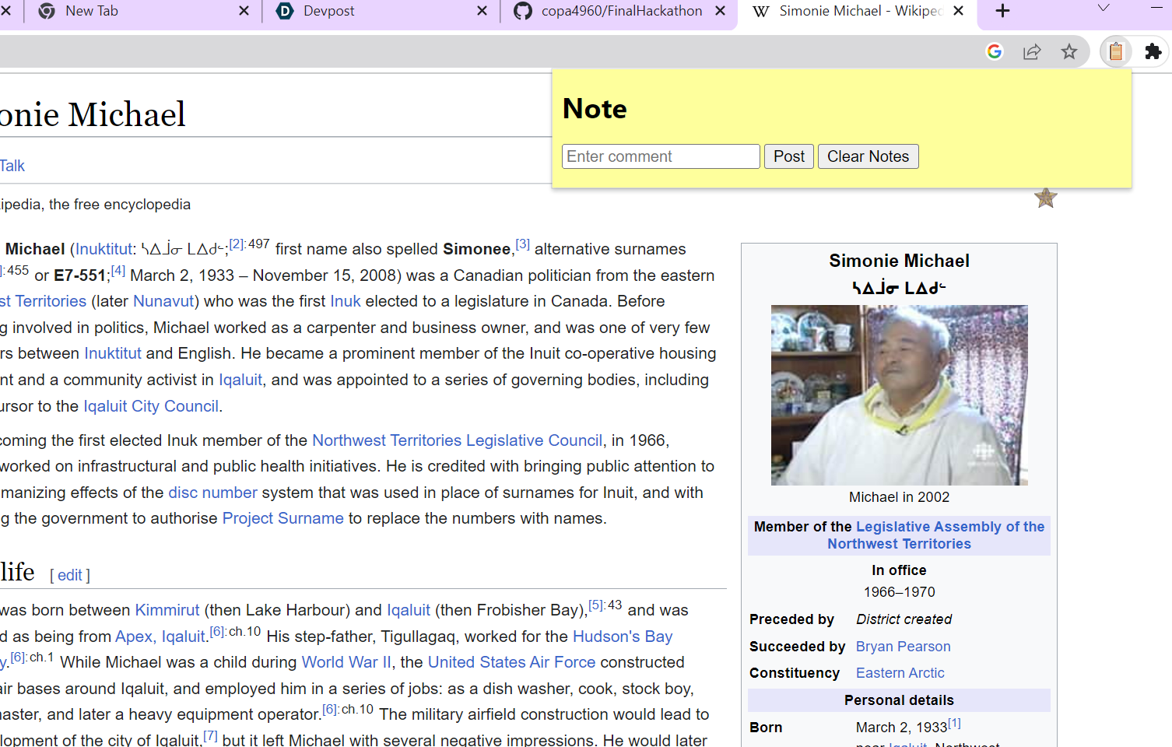Clear all notes with Clear Notes button
The width and height of the screenshot is (1172, 747).
tap(868, 156)
